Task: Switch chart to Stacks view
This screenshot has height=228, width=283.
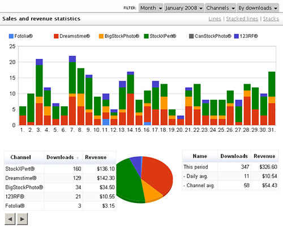Action: click(271, 19)
